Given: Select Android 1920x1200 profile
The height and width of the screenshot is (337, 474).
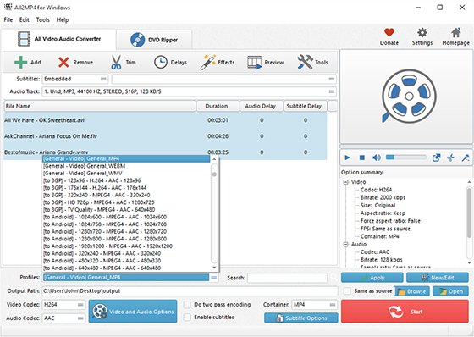Looking at the screenshot, I should [126, 246].
